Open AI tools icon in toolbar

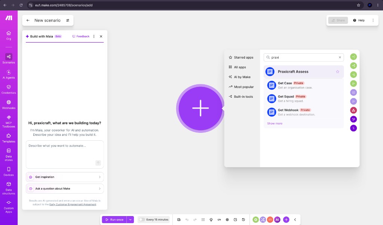click(x=277, y=220)
